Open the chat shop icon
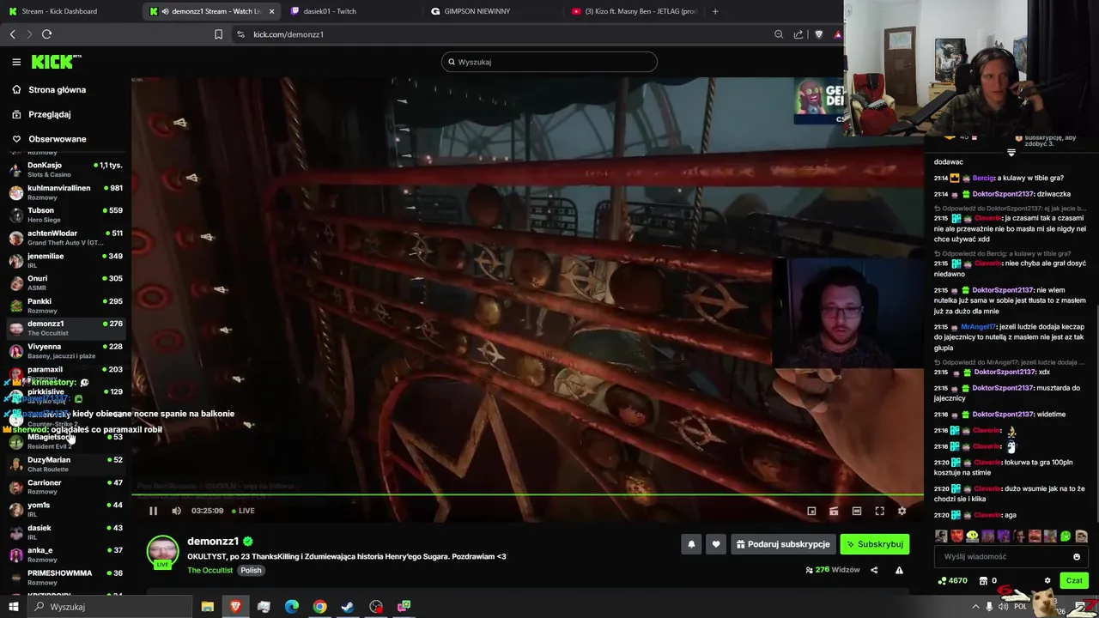Screen dimensions: 1099x618 (984, 581)
